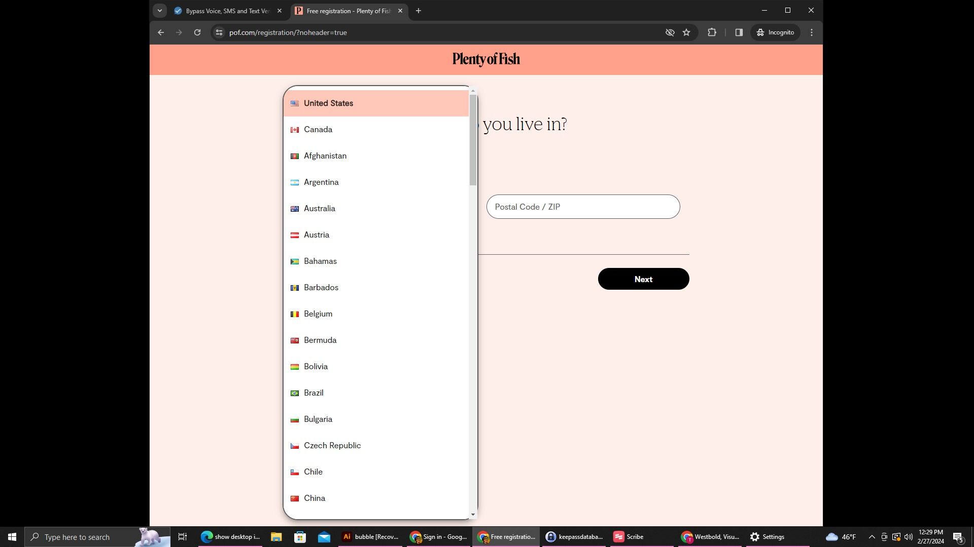
Task: Reload the page
Action: tap(197, 32)
